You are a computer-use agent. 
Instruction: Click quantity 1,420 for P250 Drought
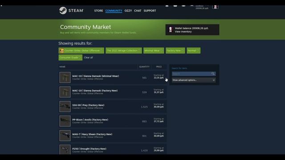point(144,150)
